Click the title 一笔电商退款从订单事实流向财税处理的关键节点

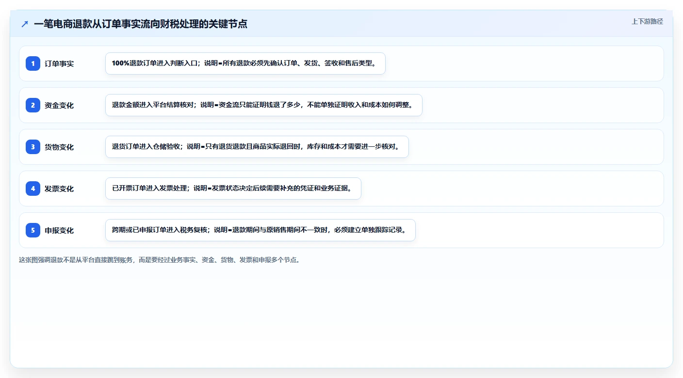point(141,24)
